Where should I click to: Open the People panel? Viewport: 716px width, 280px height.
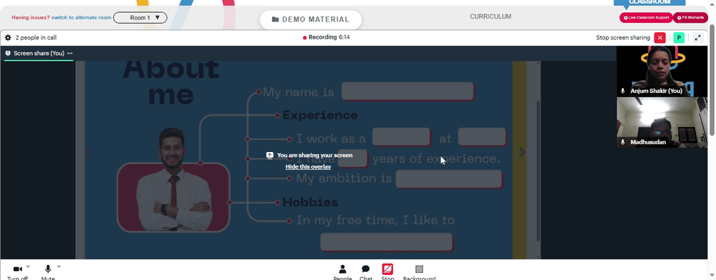coord(342,272)
